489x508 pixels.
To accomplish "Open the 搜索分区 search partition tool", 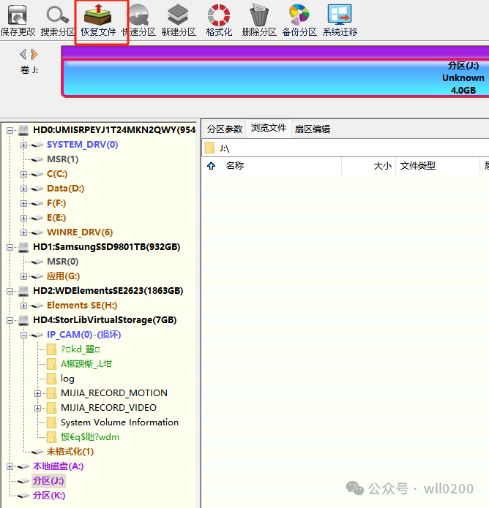I will pos(58,20).
